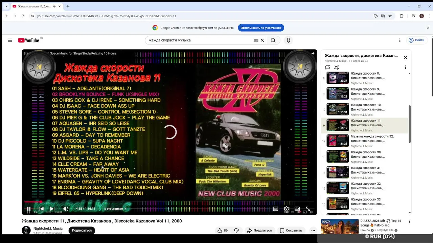Toggle playlist shuffle
Screen dimensions: 433x243
[x=336, y=67]
